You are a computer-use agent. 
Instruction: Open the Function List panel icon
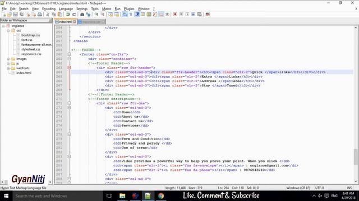155,15
